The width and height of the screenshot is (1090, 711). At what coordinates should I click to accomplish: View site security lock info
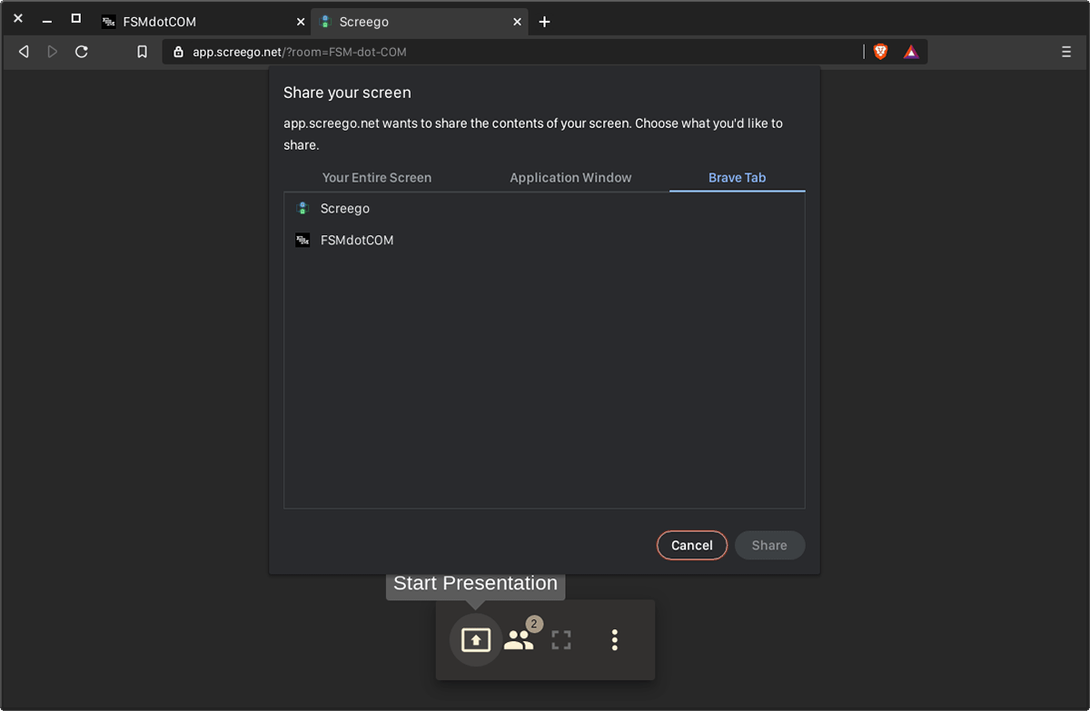tap(178, 52)
